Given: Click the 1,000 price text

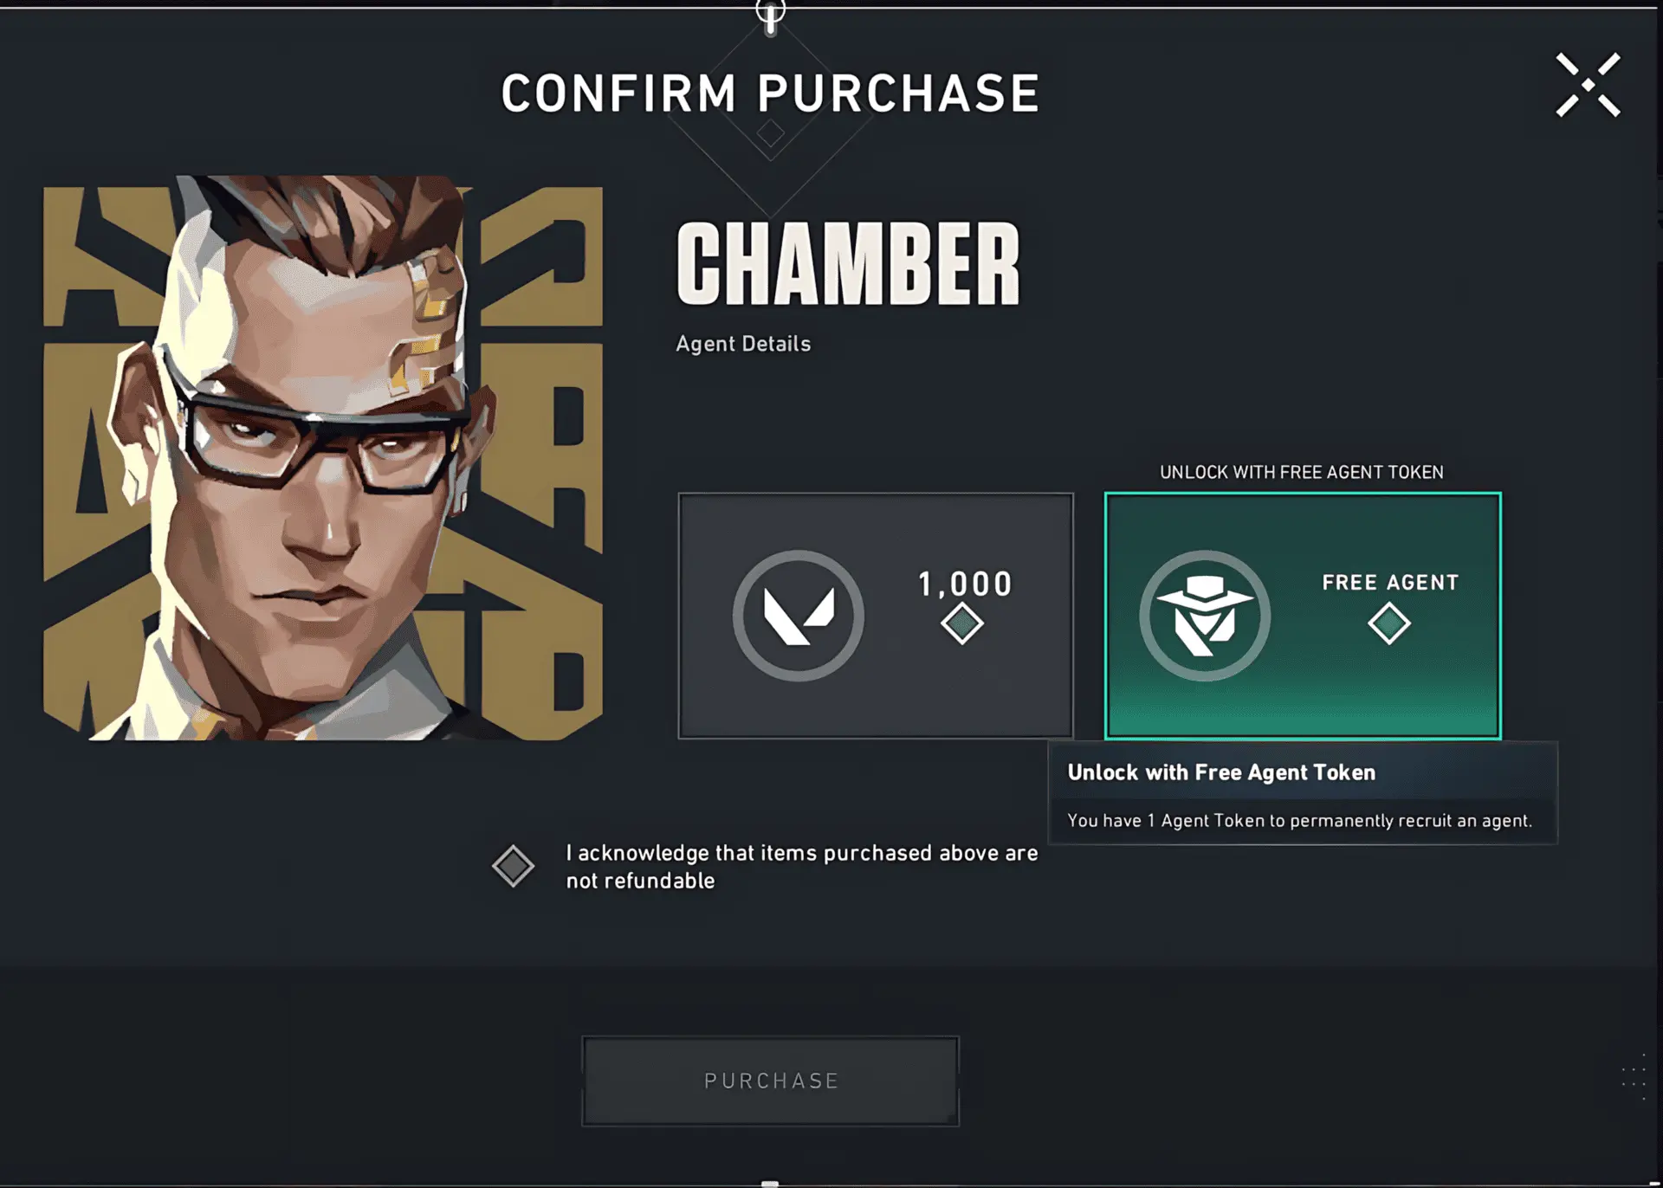Looking at the screenshot, I should coord(965,584).
